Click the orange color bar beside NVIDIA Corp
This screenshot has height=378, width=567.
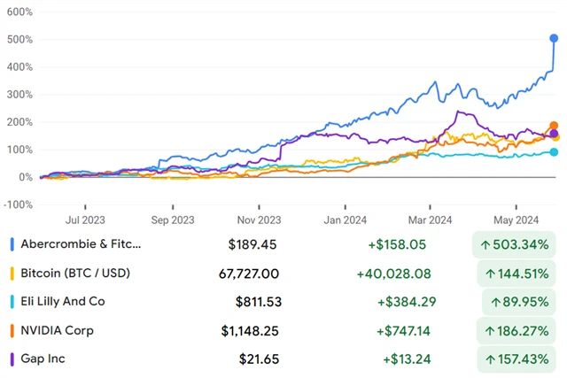coord(12,330)
